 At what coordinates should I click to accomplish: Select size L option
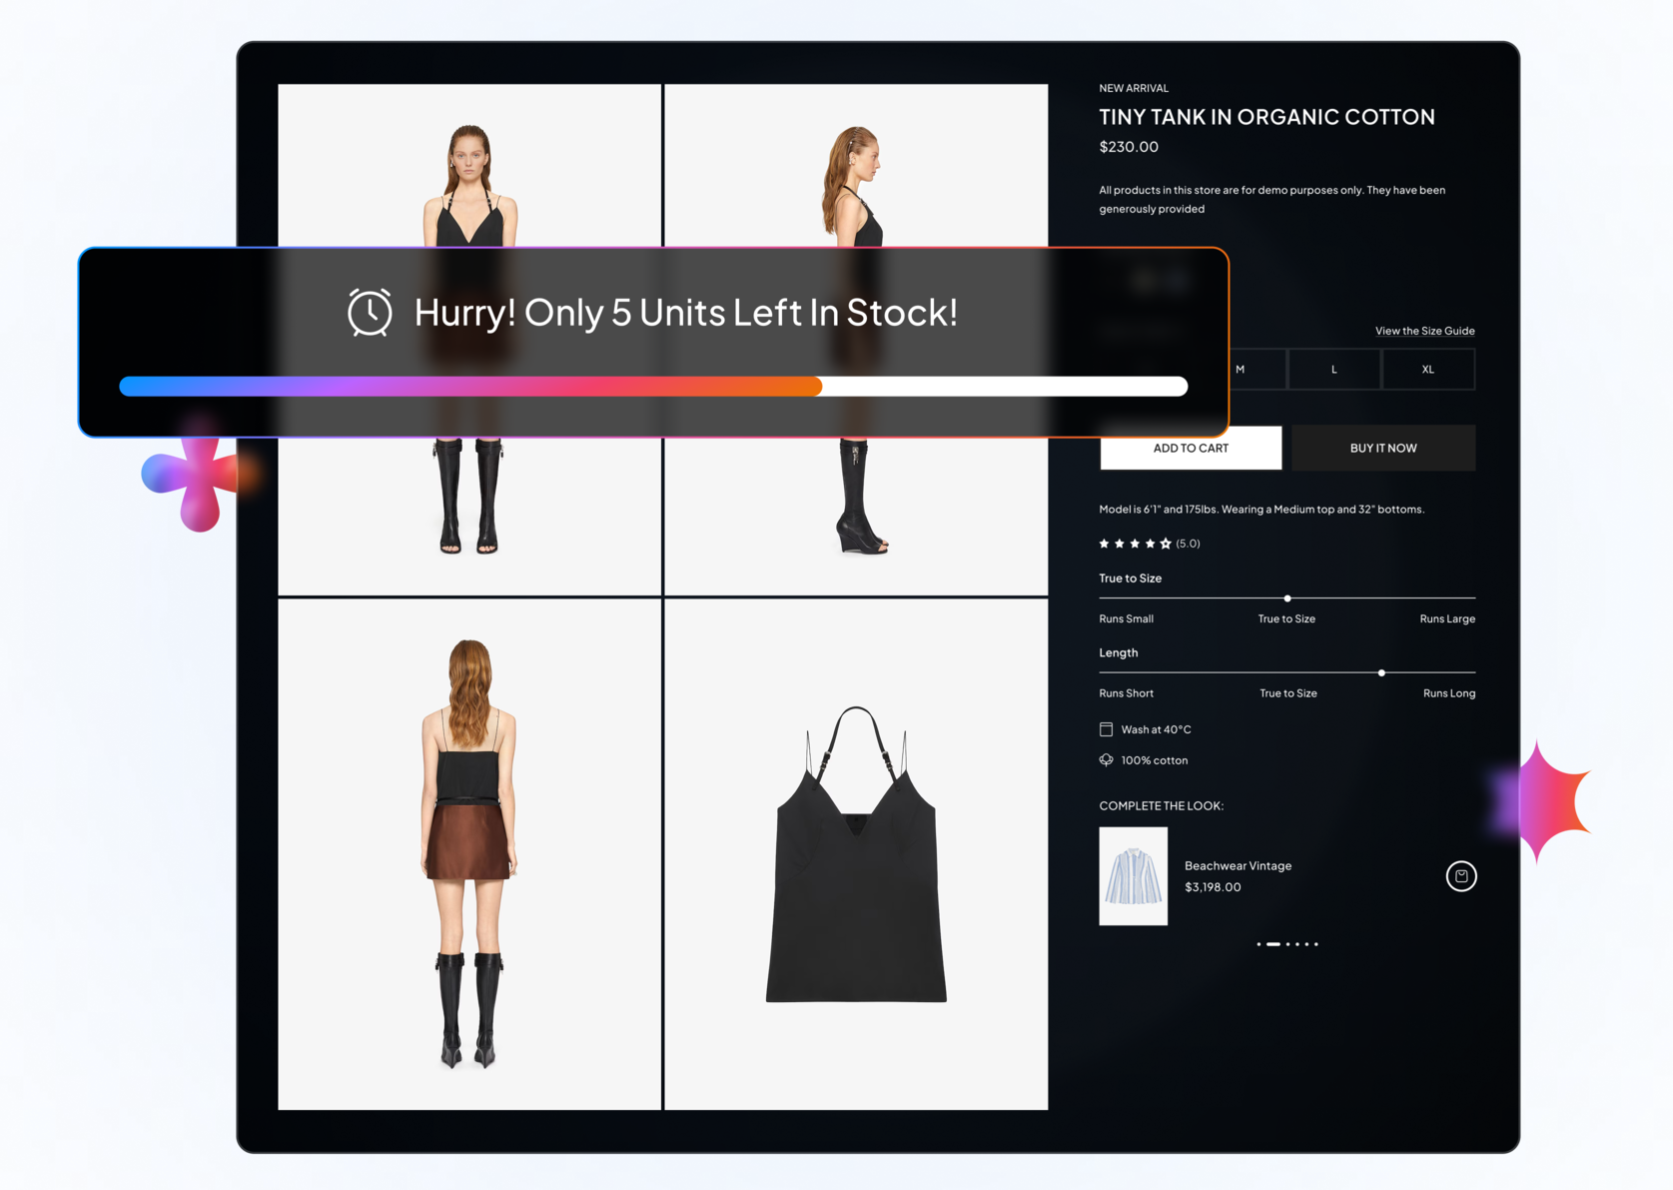1333,370
